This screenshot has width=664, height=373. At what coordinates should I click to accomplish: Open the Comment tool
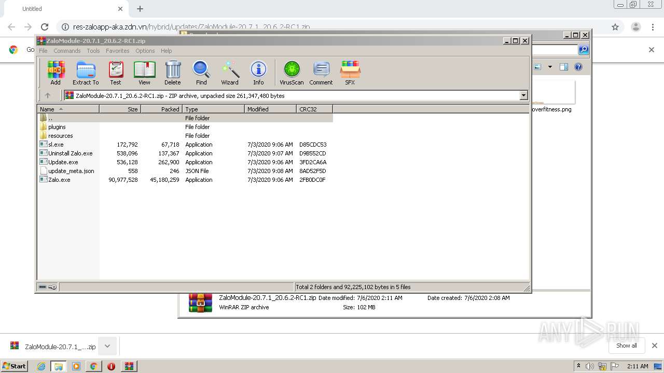(321, 73)
